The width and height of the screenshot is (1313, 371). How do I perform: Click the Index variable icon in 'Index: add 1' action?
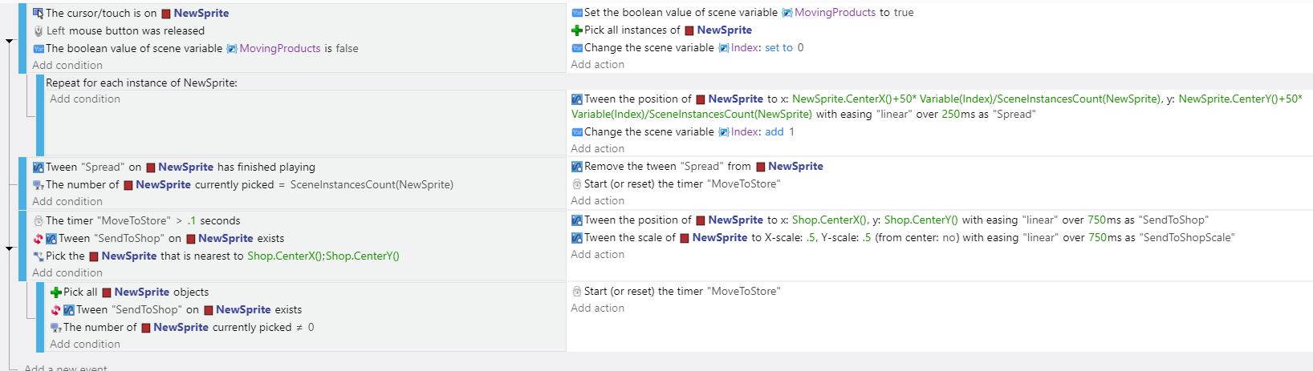[x=724, y=132]
